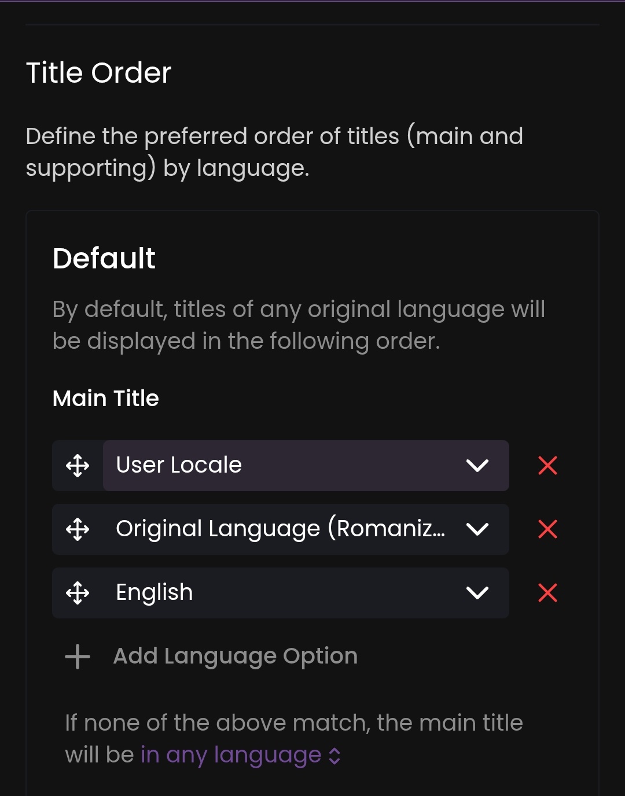Click the drag handle for User Locale
Screen dimensions: 625x796
pyautogui.click(x=78, y=466)
